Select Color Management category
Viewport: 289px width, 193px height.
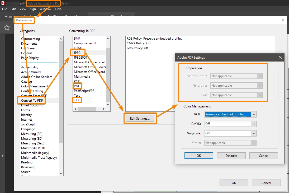tap(35, 86)
